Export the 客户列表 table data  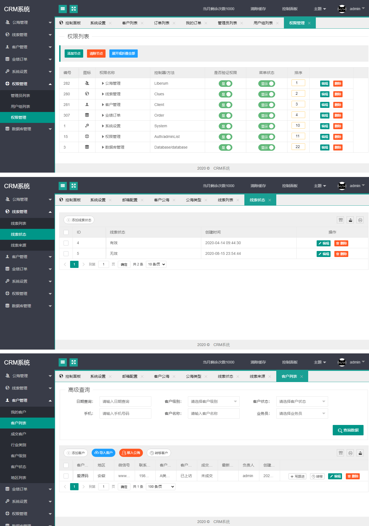(360, 453)
